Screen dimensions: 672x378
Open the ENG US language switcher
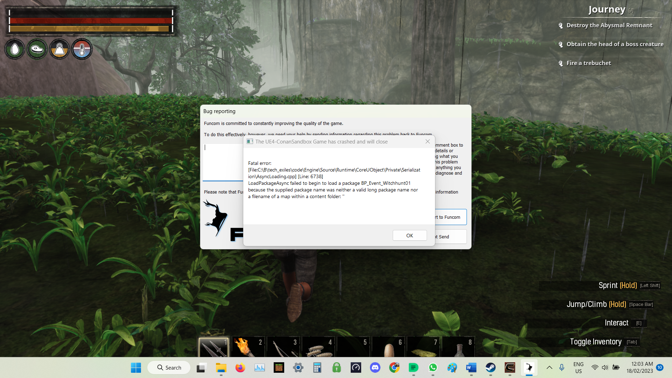click(x=578, y=367)
